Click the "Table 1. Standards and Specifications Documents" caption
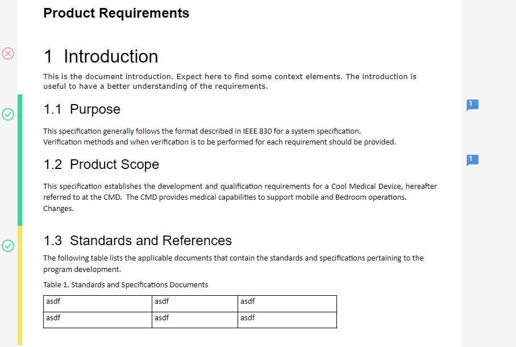 126,284
